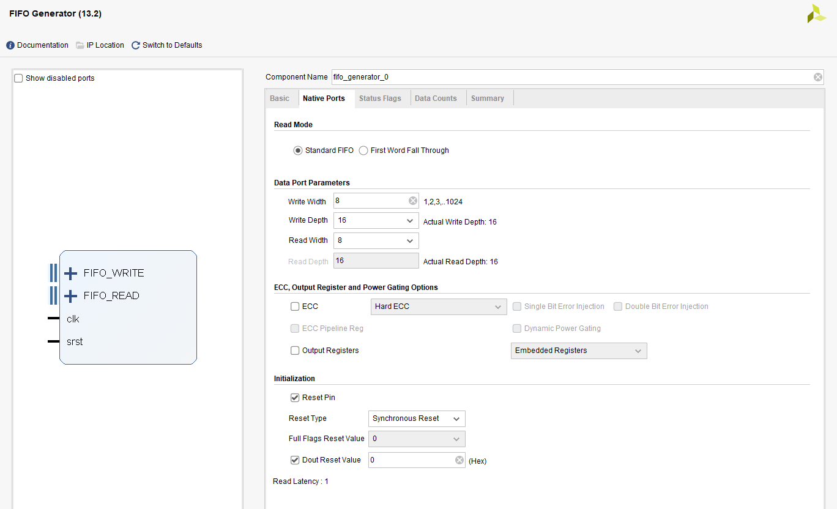Click the Switch to Defaults refresh icon
This screenshot has height=509, width=837.
[x=136, y=45]
